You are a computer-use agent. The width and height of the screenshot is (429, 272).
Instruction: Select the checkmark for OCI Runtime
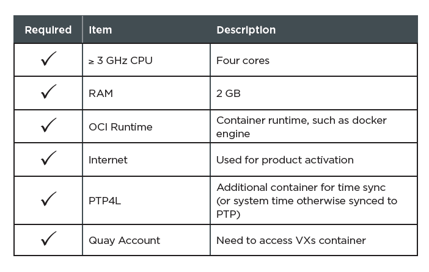(x=49, y=125)
